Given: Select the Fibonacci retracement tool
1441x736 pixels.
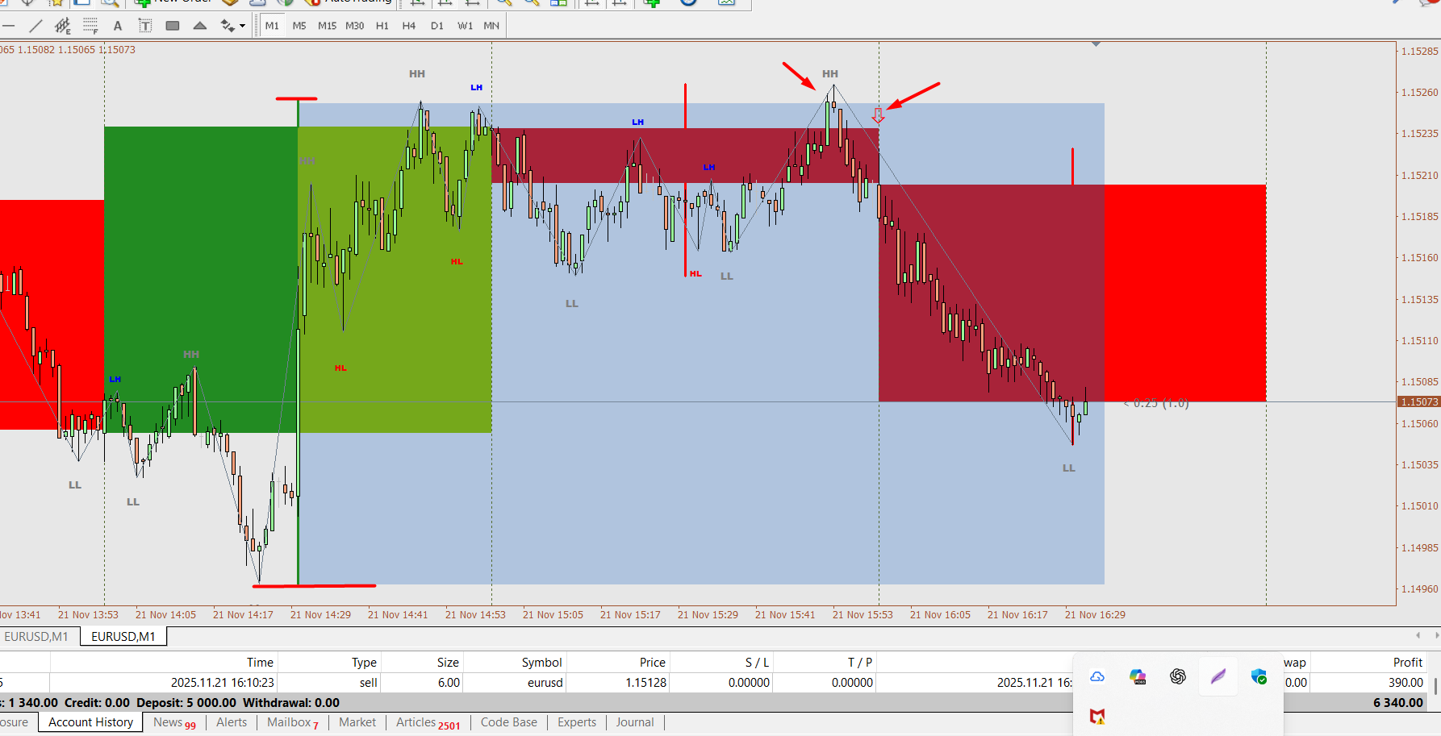Looking at the screenshot, I should point(90,26).
